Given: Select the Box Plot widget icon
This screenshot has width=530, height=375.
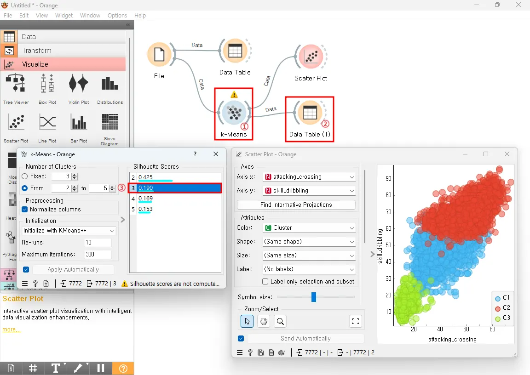Looking at the screenshot, I should pyautogui.click(x=47, y=83).
